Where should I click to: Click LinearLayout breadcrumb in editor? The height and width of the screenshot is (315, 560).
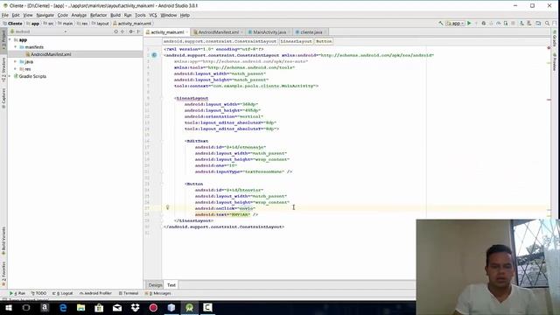pyautogui.click(x=296, y=41)
